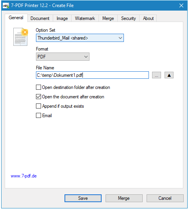The height and width of the screenshot is (210, 188).
Task: Open the Format PDF dropdown
Action: [63, 57]
